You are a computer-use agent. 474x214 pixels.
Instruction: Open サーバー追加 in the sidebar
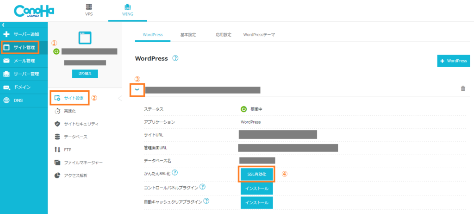pos(24,34)
